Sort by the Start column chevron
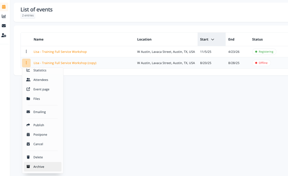288x176 pixels. tap(212, 40)
